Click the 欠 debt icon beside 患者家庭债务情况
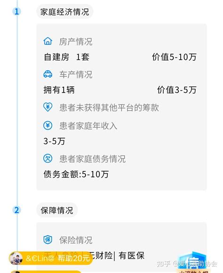 click(x=48, y=158)
